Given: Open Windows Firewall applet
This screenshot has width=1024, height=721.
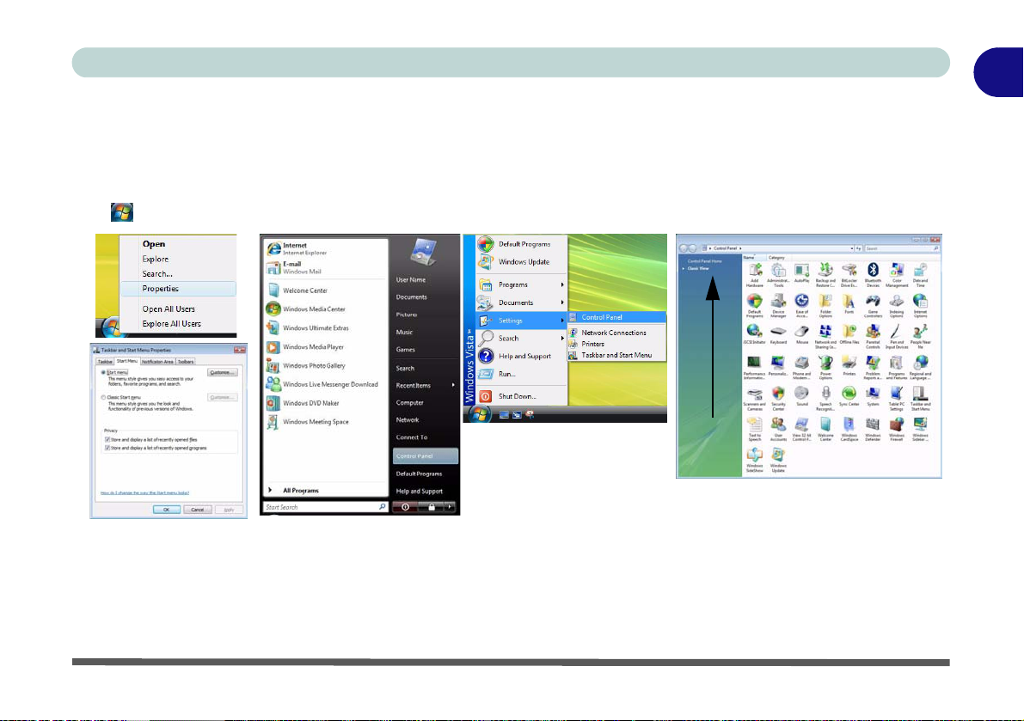Looking at the screenshot, I should (897, 430).
